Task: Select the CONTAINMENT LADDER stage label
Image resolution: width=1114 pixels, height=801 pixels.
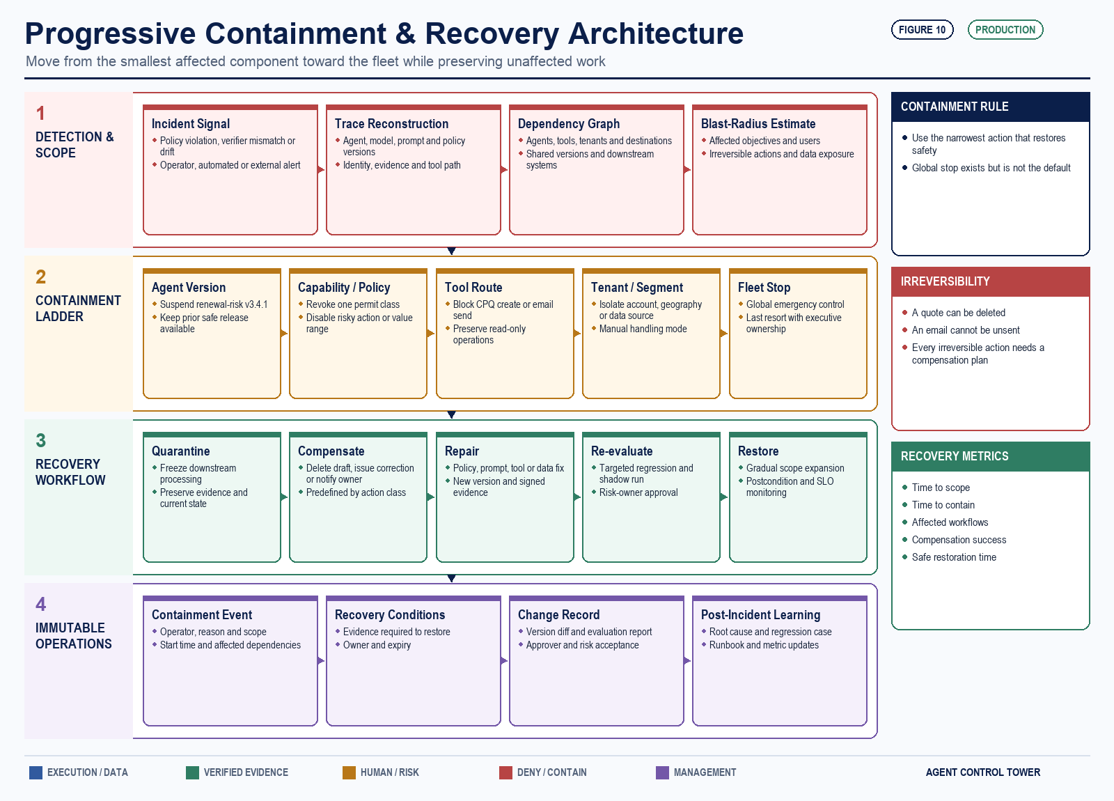Action: (78, 309)
